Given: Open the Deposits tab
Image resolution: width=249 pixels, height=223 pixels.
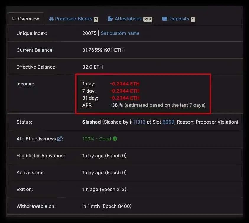Looking at the screenshot, I should click(x=178, y=19).
